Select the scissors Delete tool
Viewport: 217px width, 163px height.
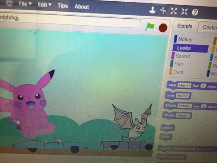(163, 10)
